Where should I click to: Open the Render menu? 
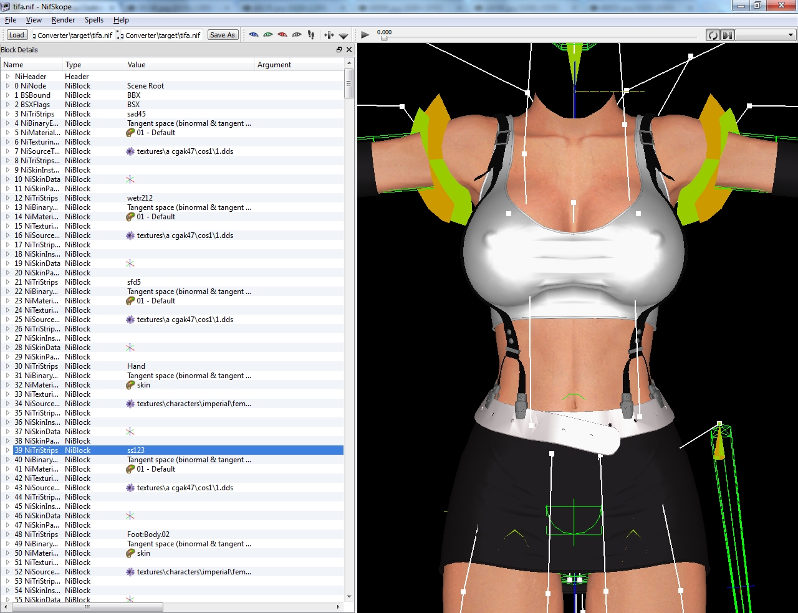[x=63, y=20]
